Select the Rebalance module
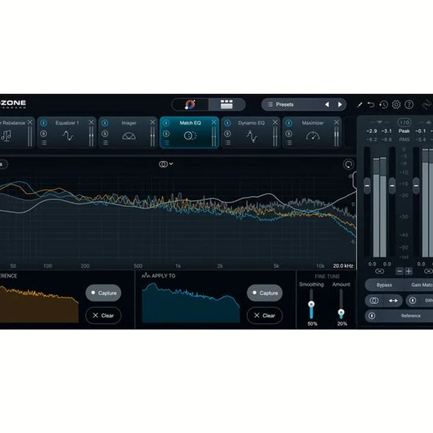Screen dimensions: 433x433 coord(17,132)
